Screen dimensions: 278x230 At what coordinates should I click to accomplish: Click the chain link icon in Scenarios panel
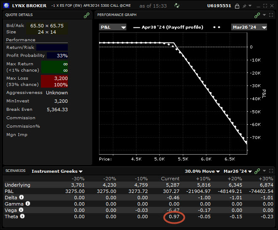(x=257, y=171)
